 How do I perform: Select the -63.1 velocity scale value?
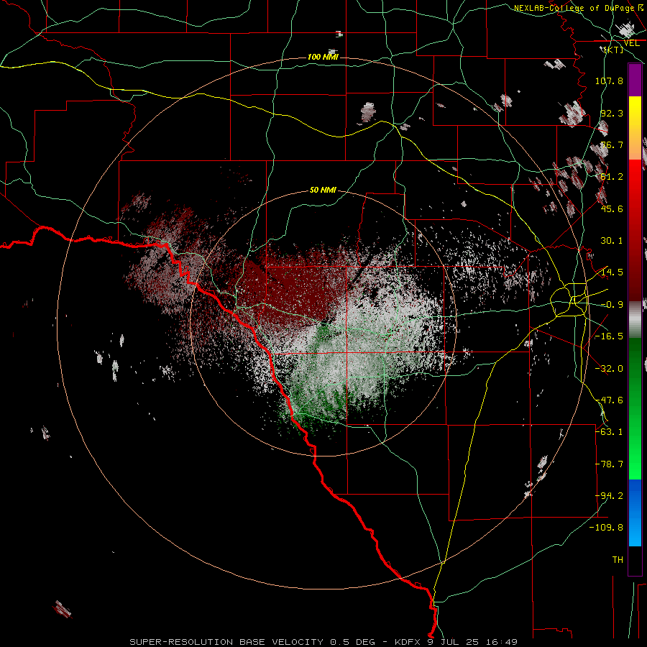[x=609, y=432]
